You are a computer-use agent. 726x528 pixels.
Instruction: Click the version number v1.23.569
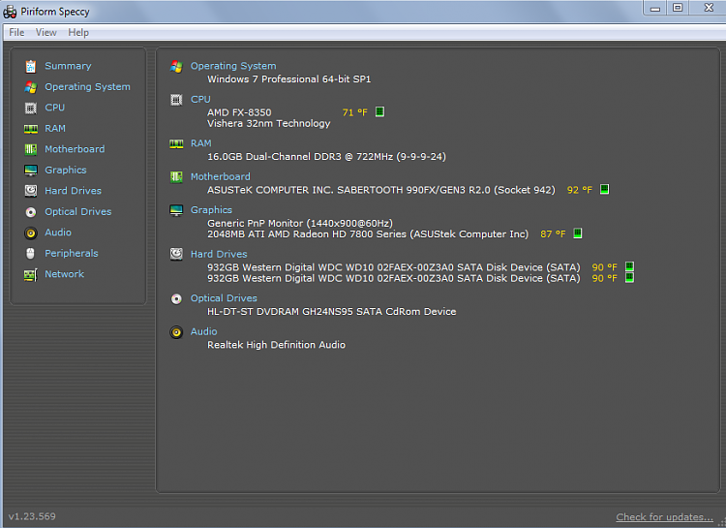[x=32, y=516]
